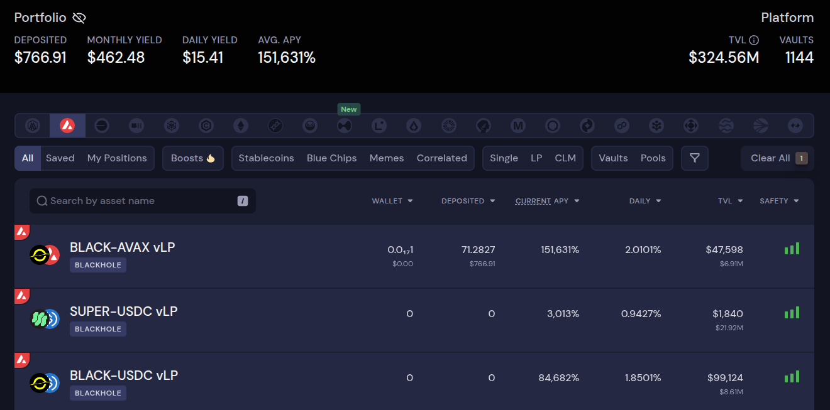
Task: Toggle the Stablecoins category filter
Action: pos(266,158)
